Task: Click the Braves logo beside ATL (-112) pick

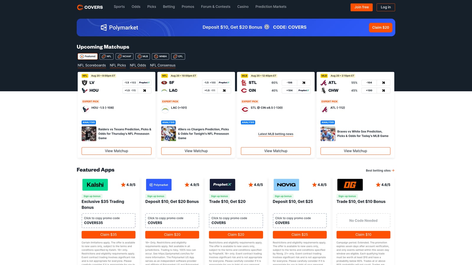Action: coord(324,110)
